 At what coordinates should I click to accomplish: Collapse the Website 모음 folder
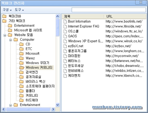pos(5,35)
